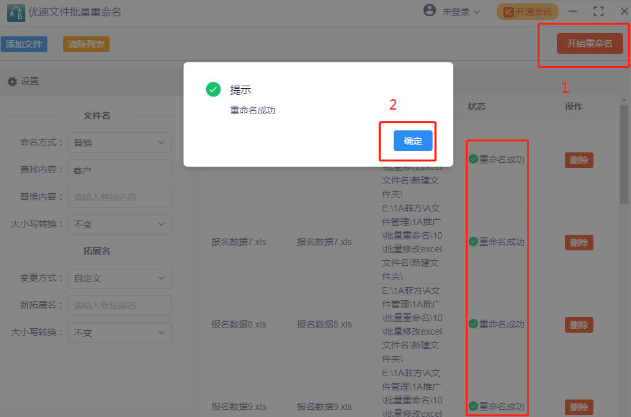631x417 pixels.
Task: Click the success status icon for 报名数据9.xls
Action: pos(473,406)
